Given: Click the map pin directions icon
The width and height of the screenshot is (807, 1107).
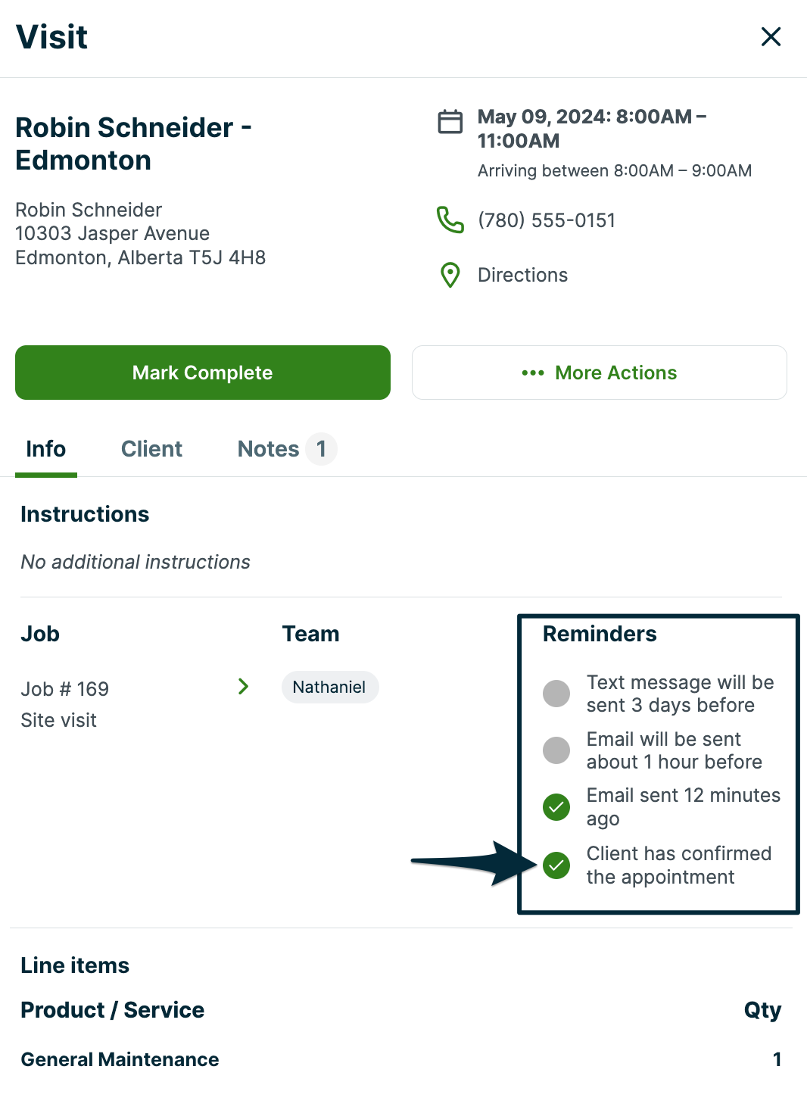Looking at the screenshot, I should point(450,275).
